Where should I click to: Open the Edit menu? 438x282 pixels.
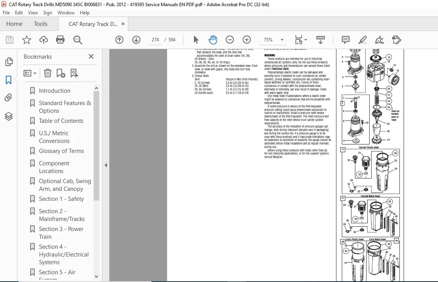point(19,13)
